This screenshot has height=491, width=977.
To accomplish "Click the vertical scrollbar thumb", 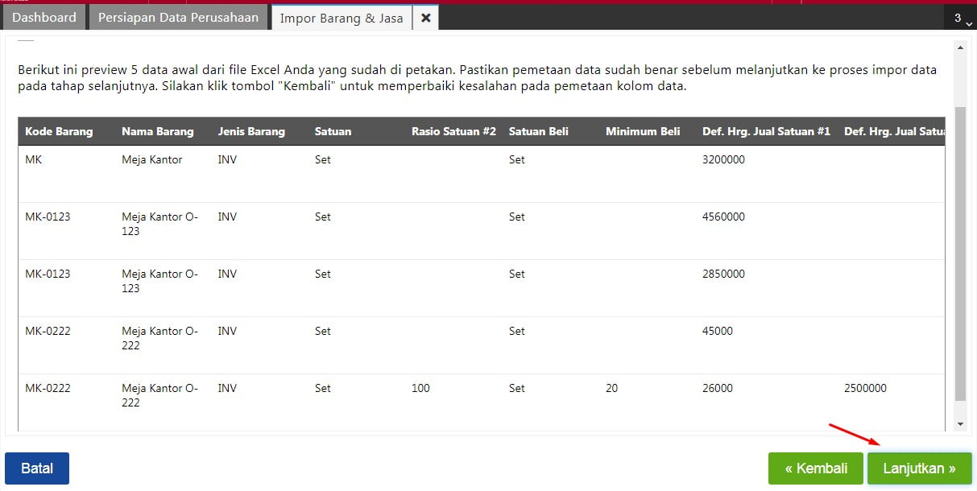I will tap(960, 252).
